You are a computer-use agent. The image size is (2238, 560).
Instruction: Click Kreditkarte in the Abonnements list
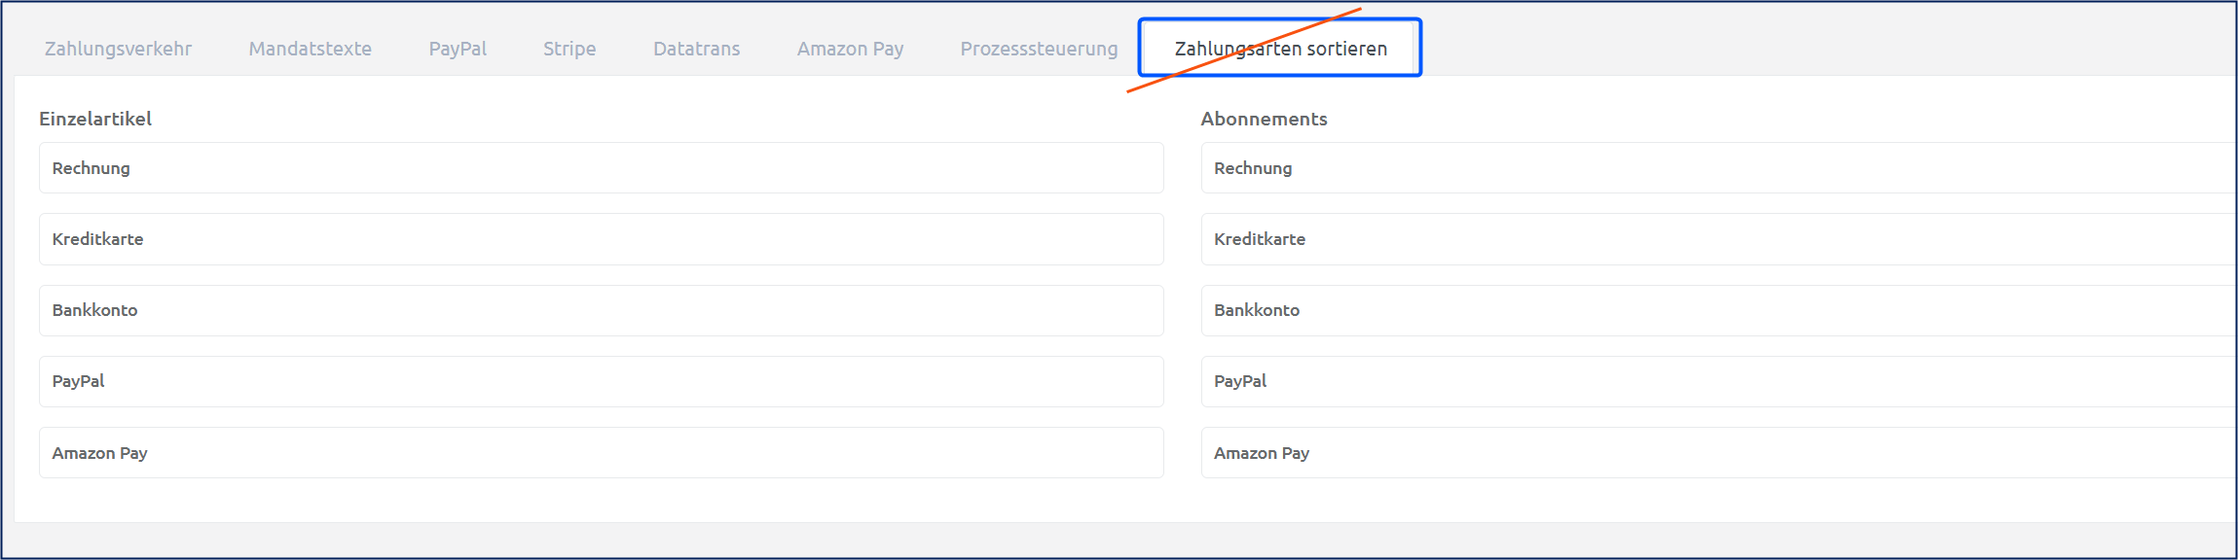[1718, 239]
